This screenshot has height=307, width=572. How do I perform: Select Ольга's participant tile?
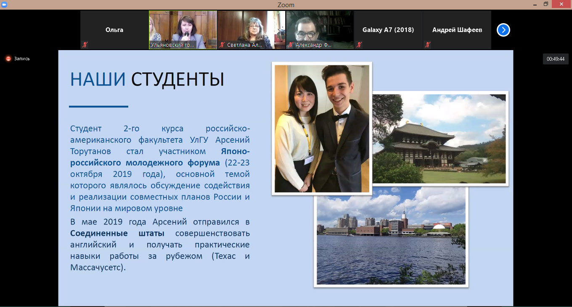114,30
